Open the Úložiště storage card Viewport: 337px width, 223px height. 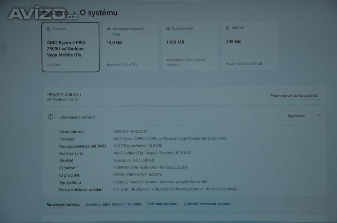pos(250,46)
